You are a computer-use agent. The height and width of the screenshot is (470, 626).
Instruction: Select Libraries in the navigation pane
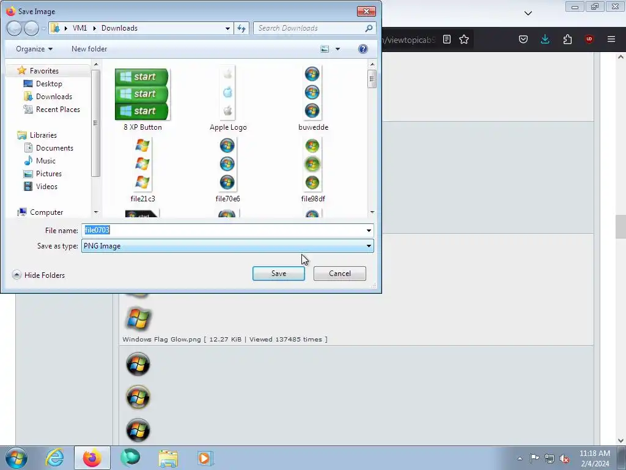point(43,135)
